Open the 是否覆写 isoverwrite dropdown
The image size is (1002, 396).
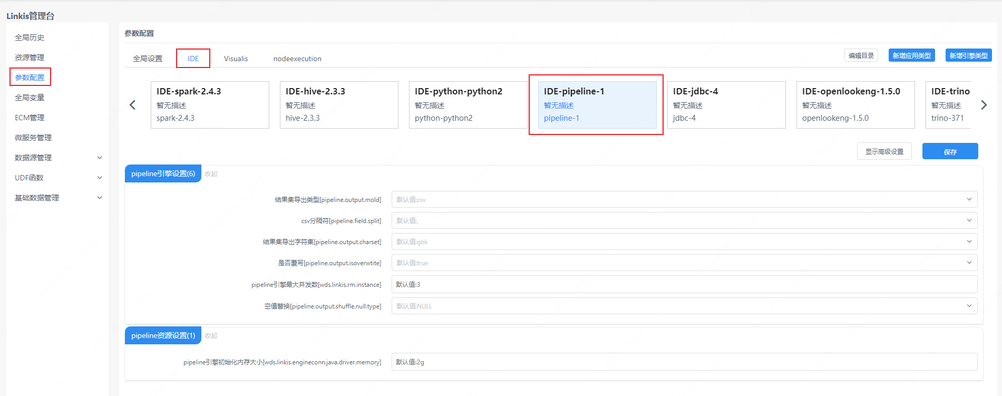pyautogui.click(x=684, y=263)
